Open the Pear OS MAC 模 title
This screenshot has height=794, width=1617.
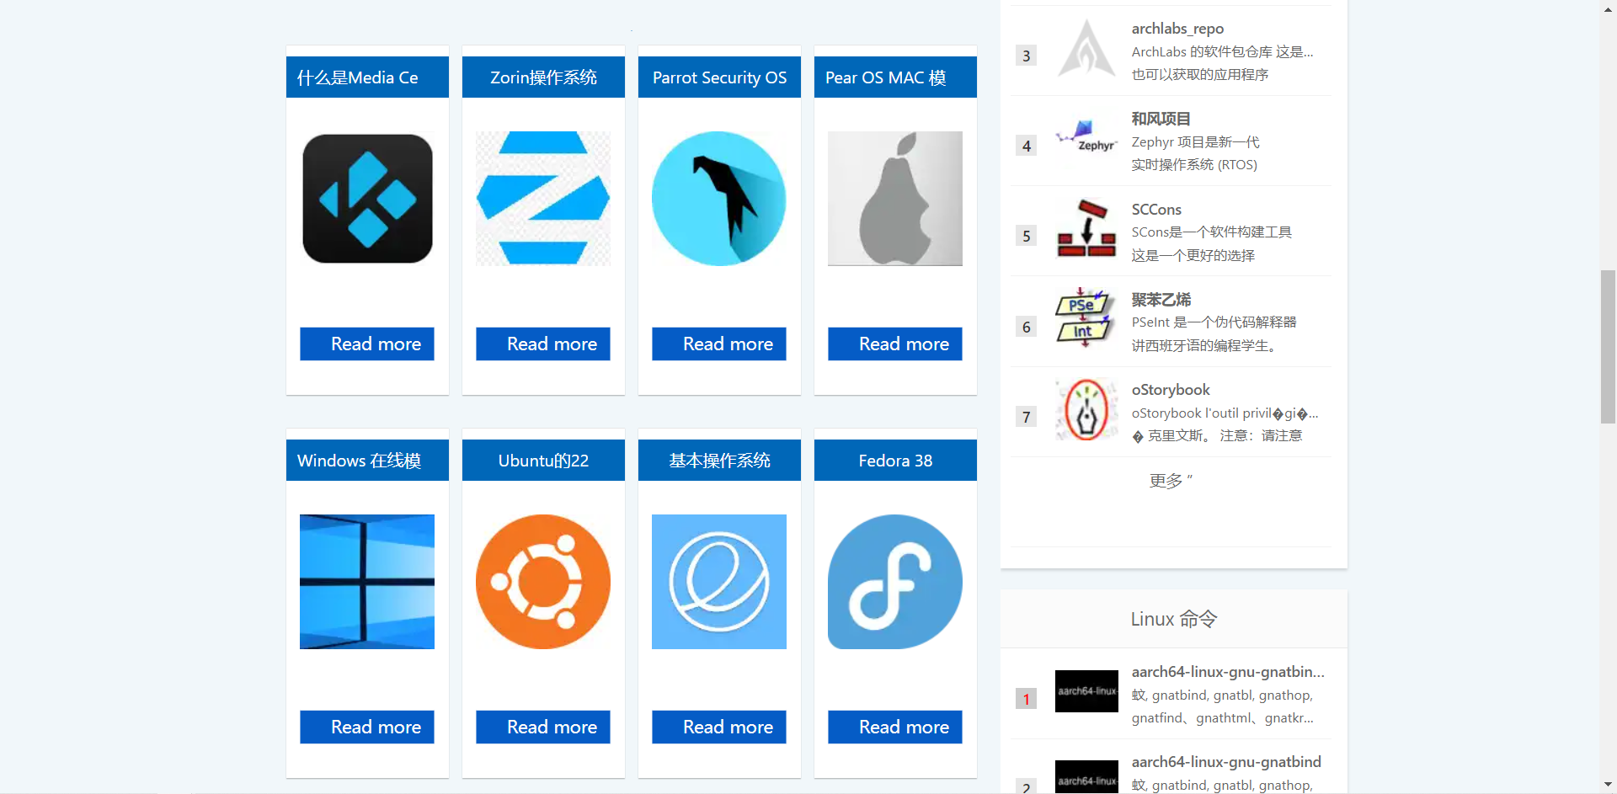pos(895,77)
